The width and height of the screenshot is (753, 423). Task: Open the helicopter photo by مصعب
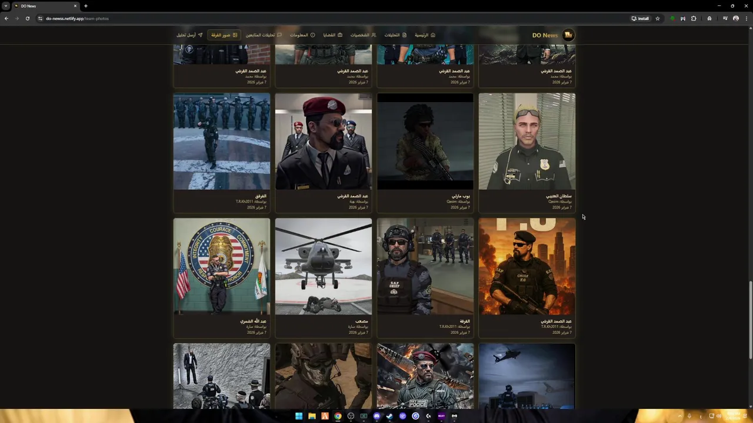coord(324,267)
